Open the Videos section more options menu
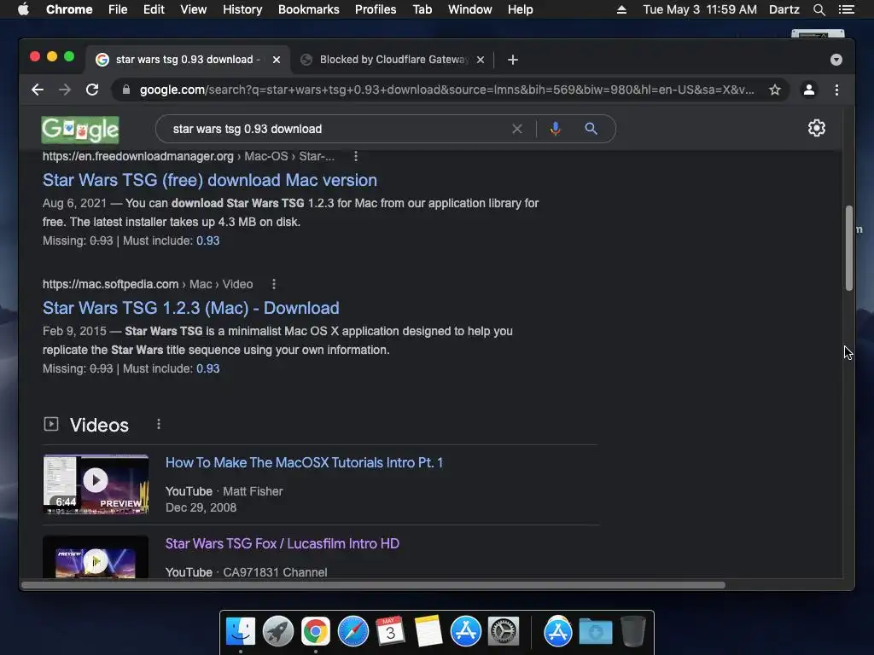 pyautogui.click(x=159, y=425)
